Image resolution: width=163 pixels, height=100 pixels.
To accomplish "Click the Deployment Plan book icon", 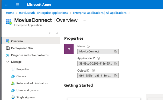I will [8, 48].
